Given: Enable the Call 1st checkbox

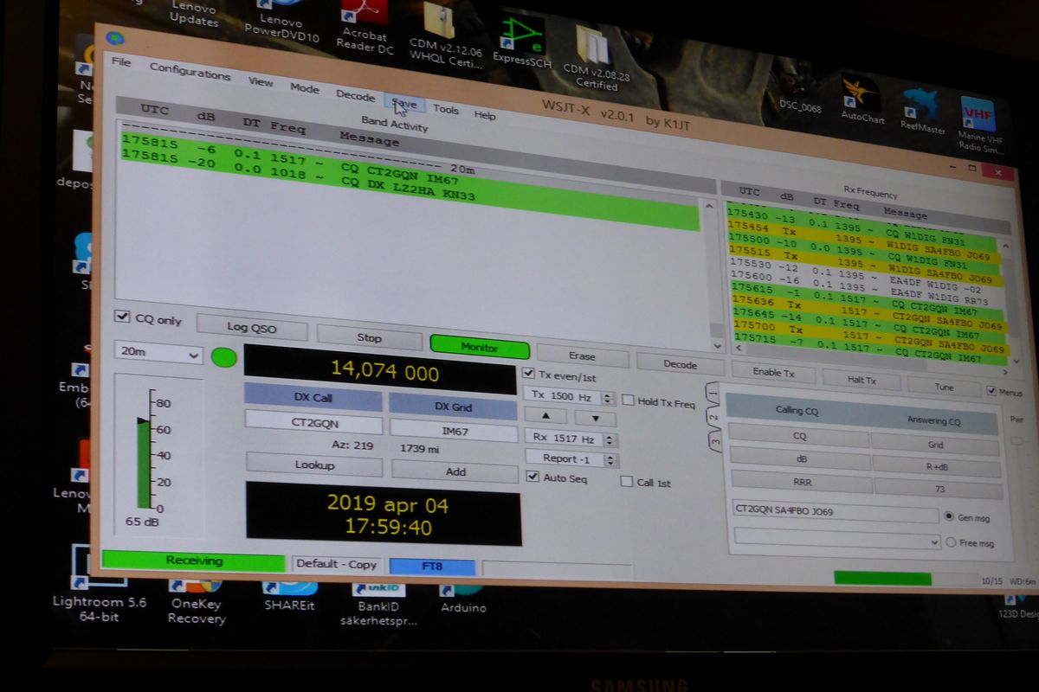Looking at the screenshot, I should click(626, 482).
